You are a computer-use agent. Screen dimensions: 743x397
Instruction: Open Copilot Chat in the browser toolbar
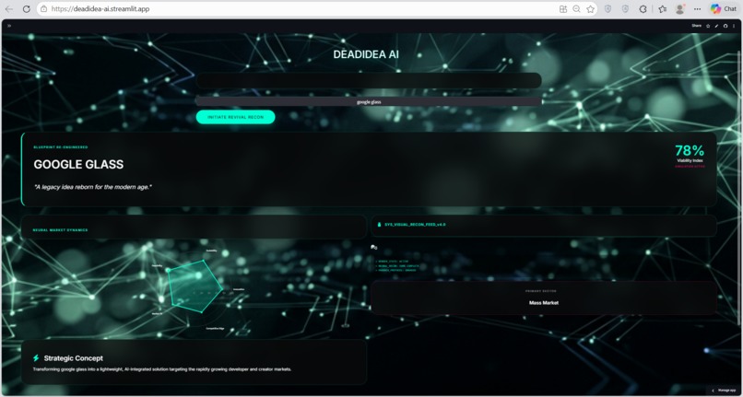(x=723, y=9)
